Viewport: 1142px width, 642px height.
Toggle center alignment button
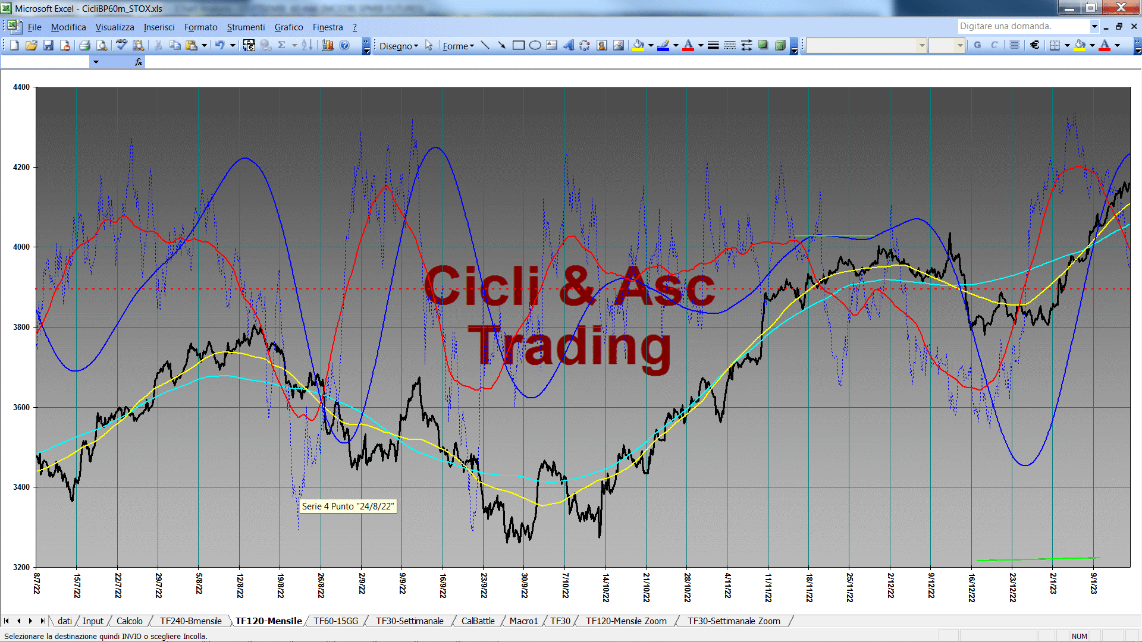[x=1015, y=45]
